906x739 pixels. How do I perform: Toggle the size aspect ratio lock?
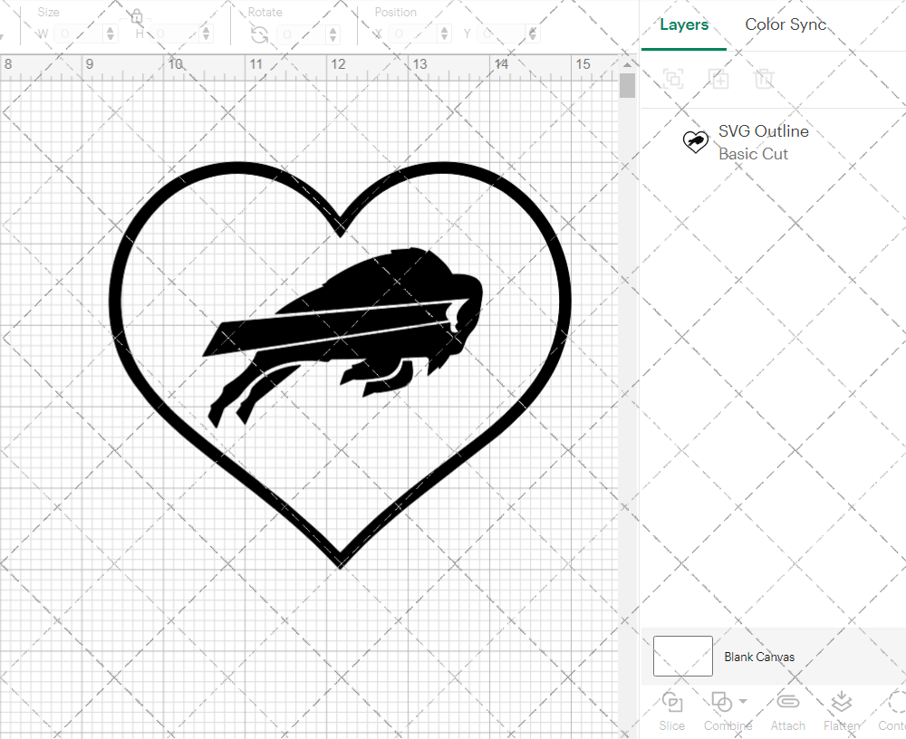[136, 16]
